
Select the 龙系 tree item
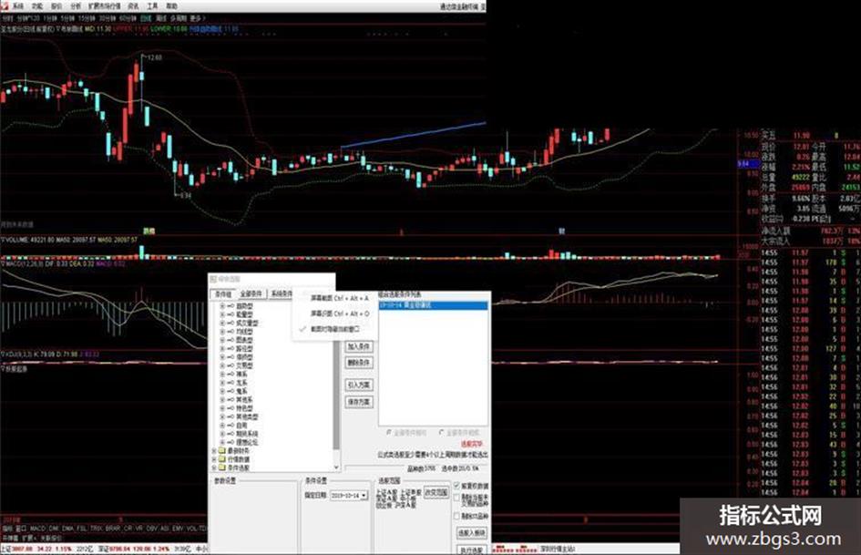(241, 383)
